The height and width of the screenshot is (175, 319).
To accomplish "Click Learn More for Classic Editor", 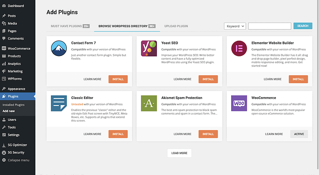I will [92, 134].
